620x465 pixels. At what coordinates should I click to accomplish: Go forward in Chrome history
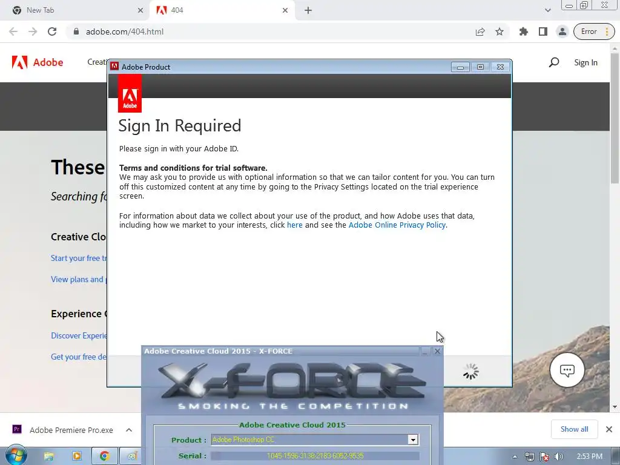tap(33, 31)
